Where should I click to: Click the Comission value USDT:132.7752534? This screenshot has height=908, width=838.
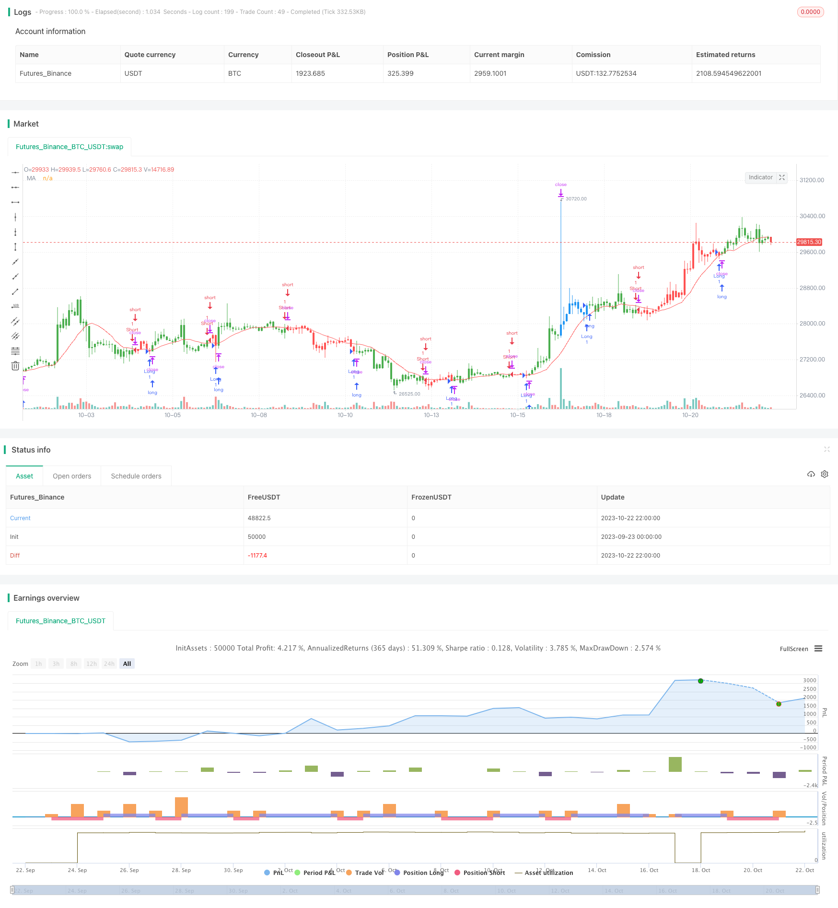[606, 73]
